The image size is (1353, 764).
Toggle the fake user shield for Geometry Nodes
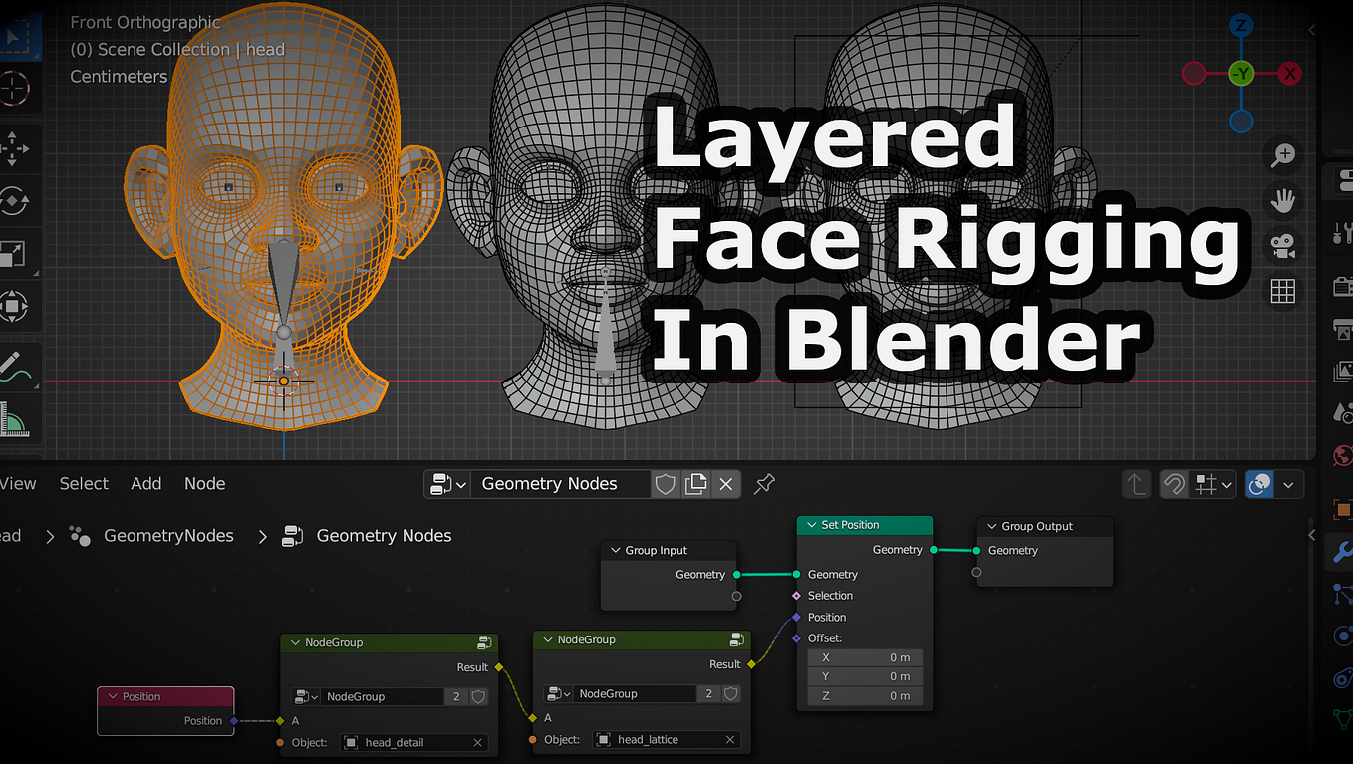[x=665, y=484]
